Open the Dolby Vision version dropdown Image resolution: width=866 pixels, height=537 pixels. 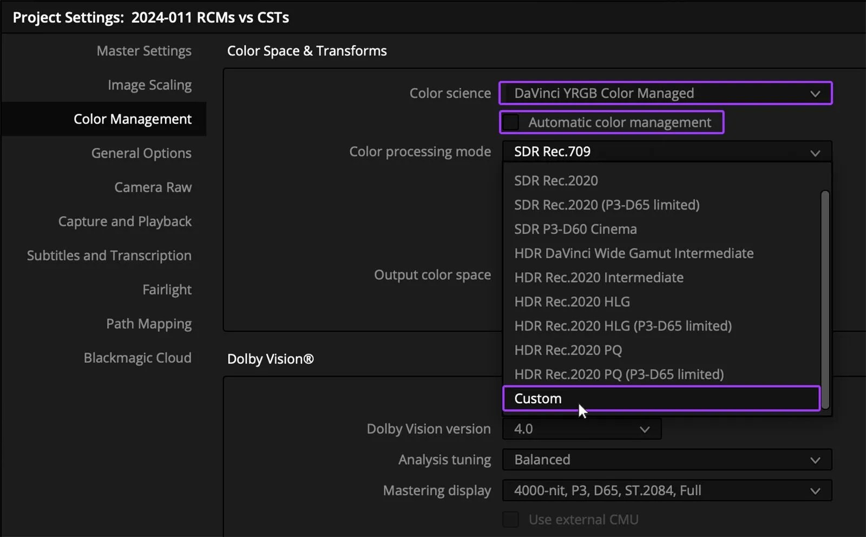(x=582, y=429)
